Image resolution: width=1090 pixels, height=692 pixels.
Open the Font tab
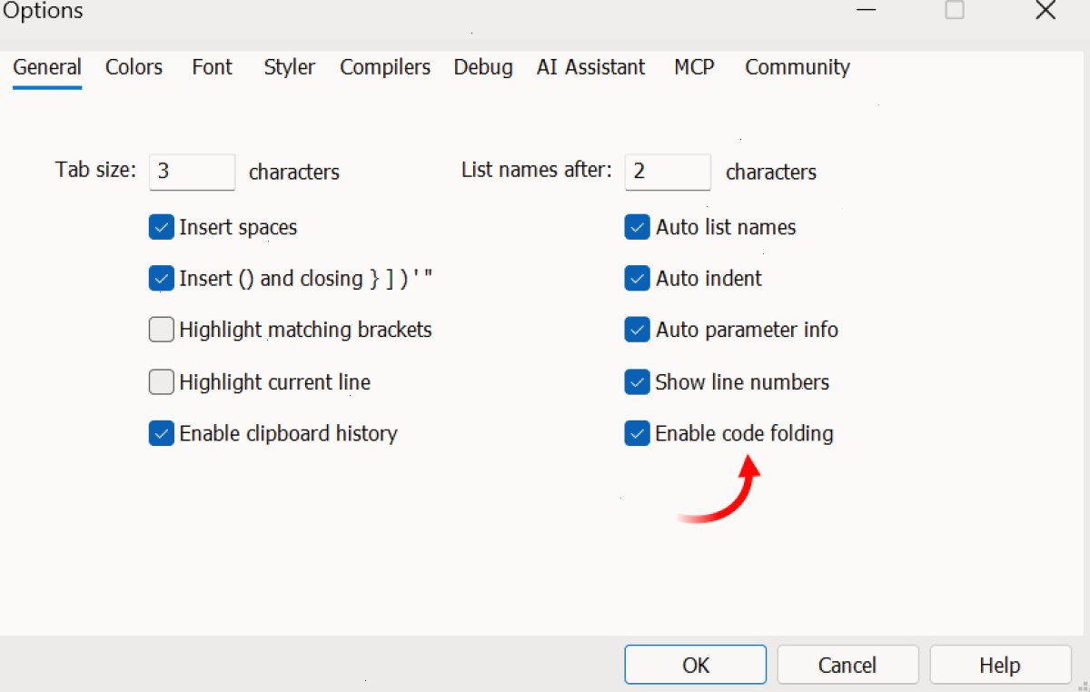[212, 67]
